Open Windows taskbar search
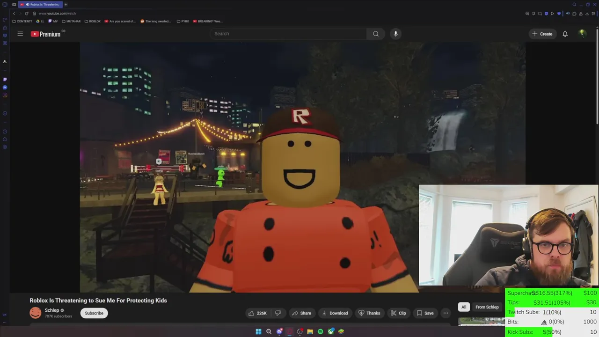This screenshot has height=337, width=599. point(269,331)
